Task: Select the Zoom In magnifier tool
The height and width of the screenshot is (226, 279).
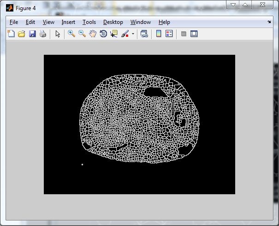Action: pyautogui.click(x=71, y=34)
